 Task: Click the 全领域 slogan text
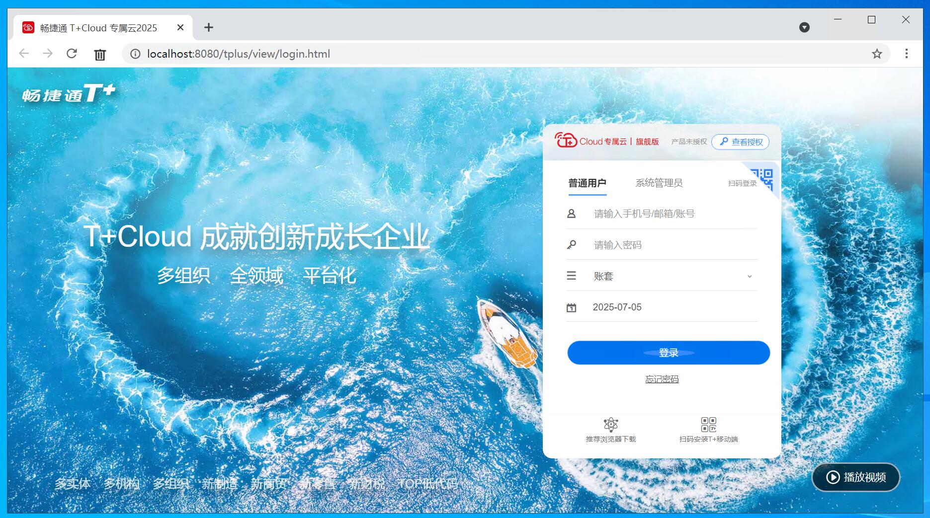[x=256, y=276]
